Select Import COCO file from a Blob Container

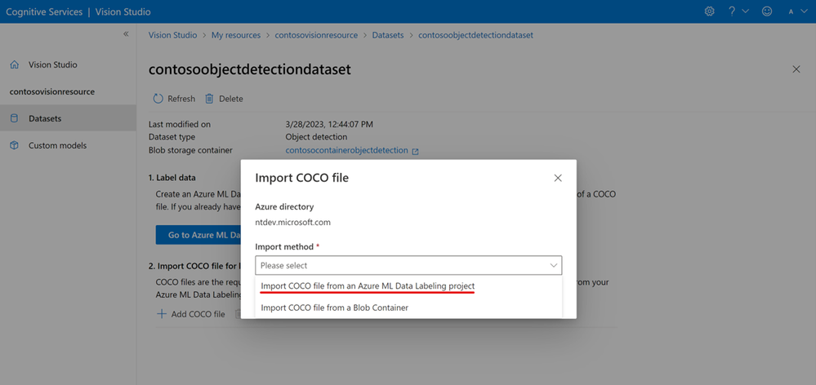408,308
